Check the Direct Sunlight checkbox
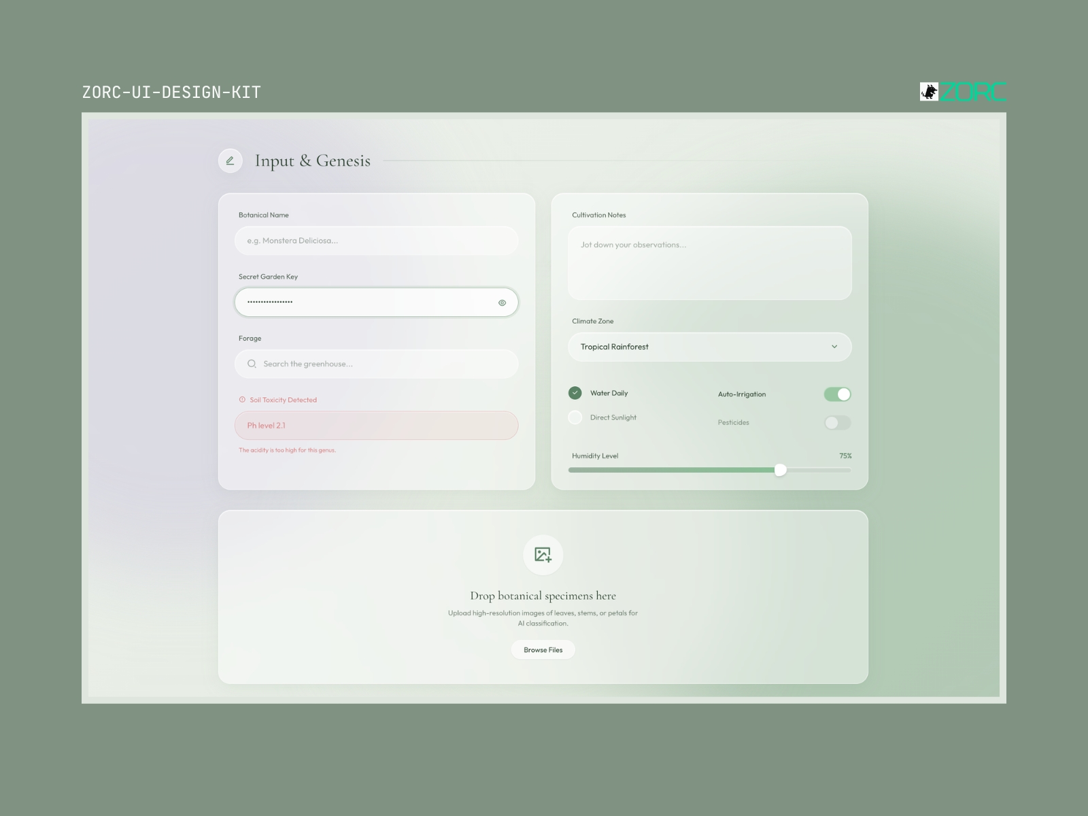This screenshot has width=1088, height=816. (x=575, y=418)
